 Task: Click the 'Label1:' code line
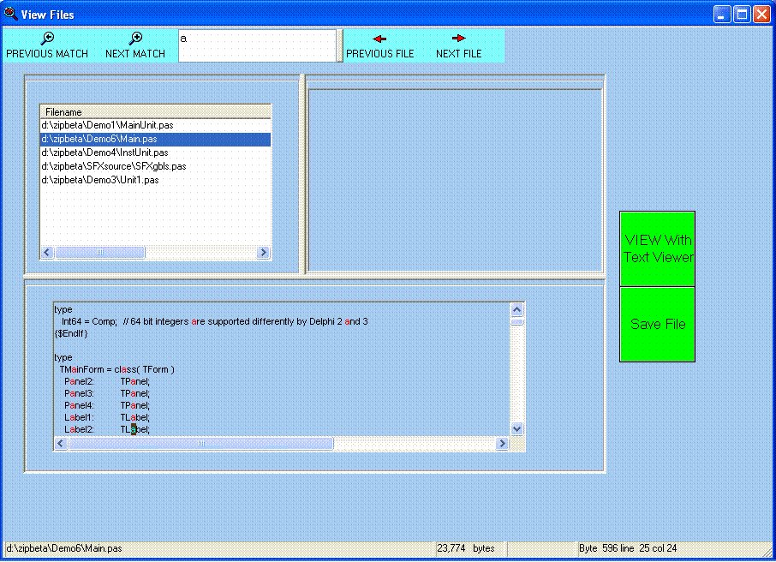(106, 417)
